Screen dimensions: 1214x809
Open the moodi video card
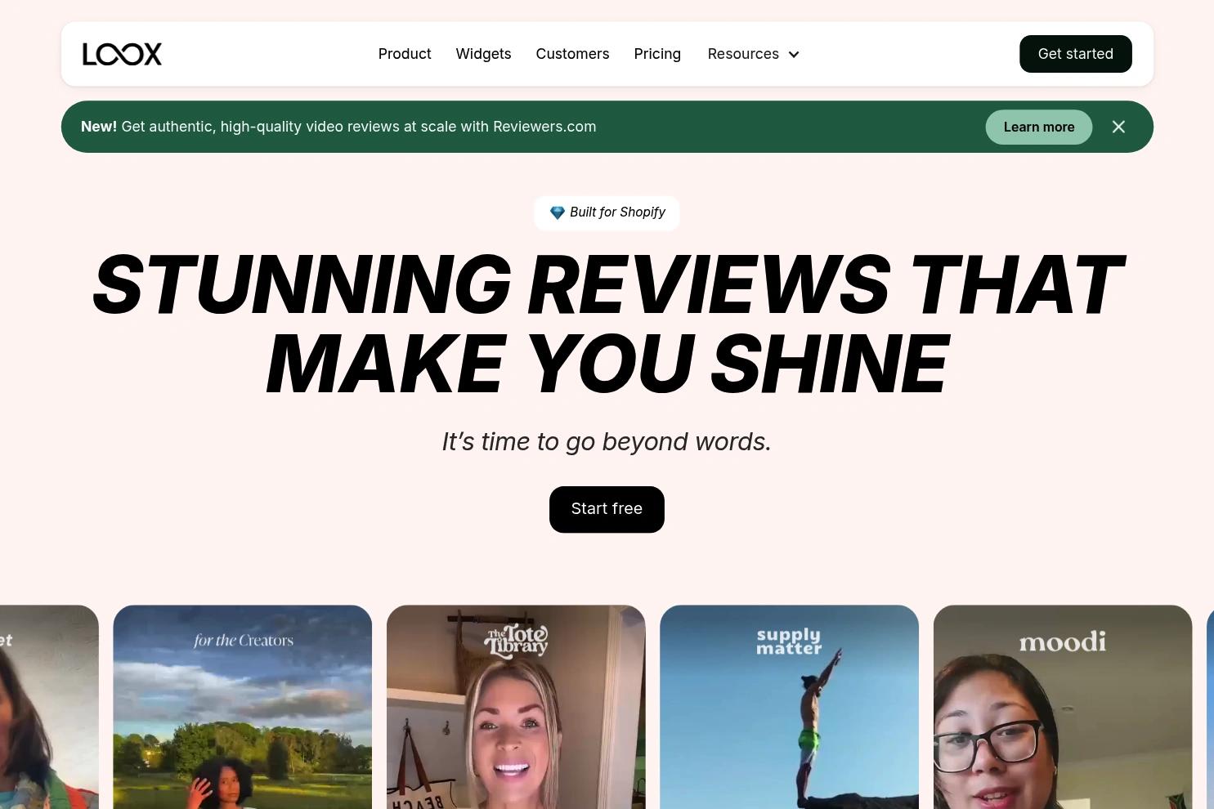tap(1063, 707)
